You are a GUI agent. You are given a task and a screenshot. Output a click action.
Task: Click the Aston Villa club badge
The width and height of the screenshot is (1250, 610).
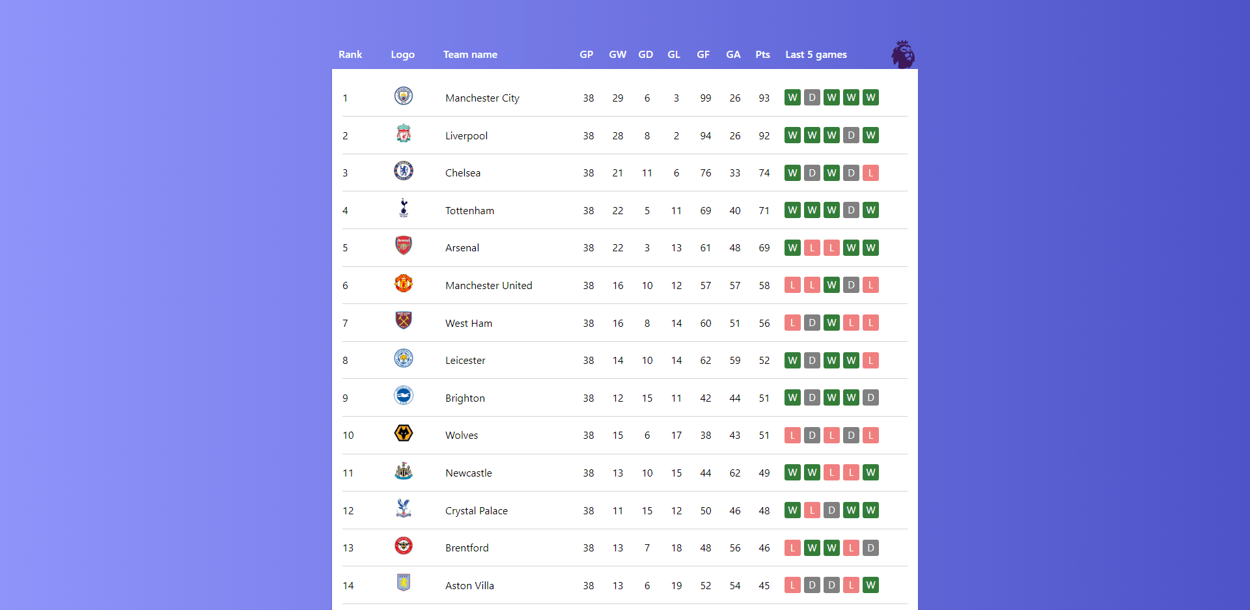[x=403, y=583]
